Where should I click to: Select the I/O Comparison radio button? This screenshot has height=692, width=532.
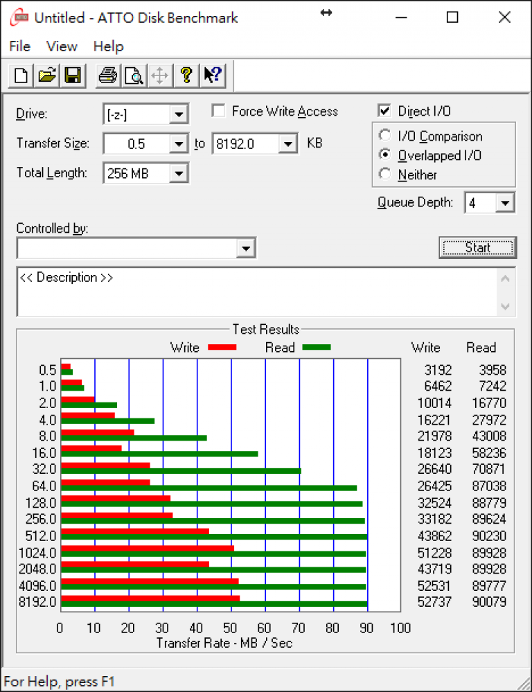(x=384, y=136)
